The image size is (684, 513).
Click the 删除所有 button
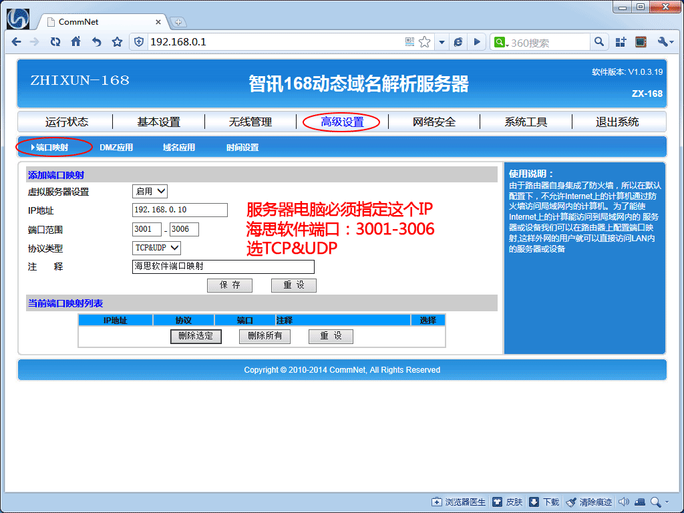pyautogui.click(x=265, y=337)
